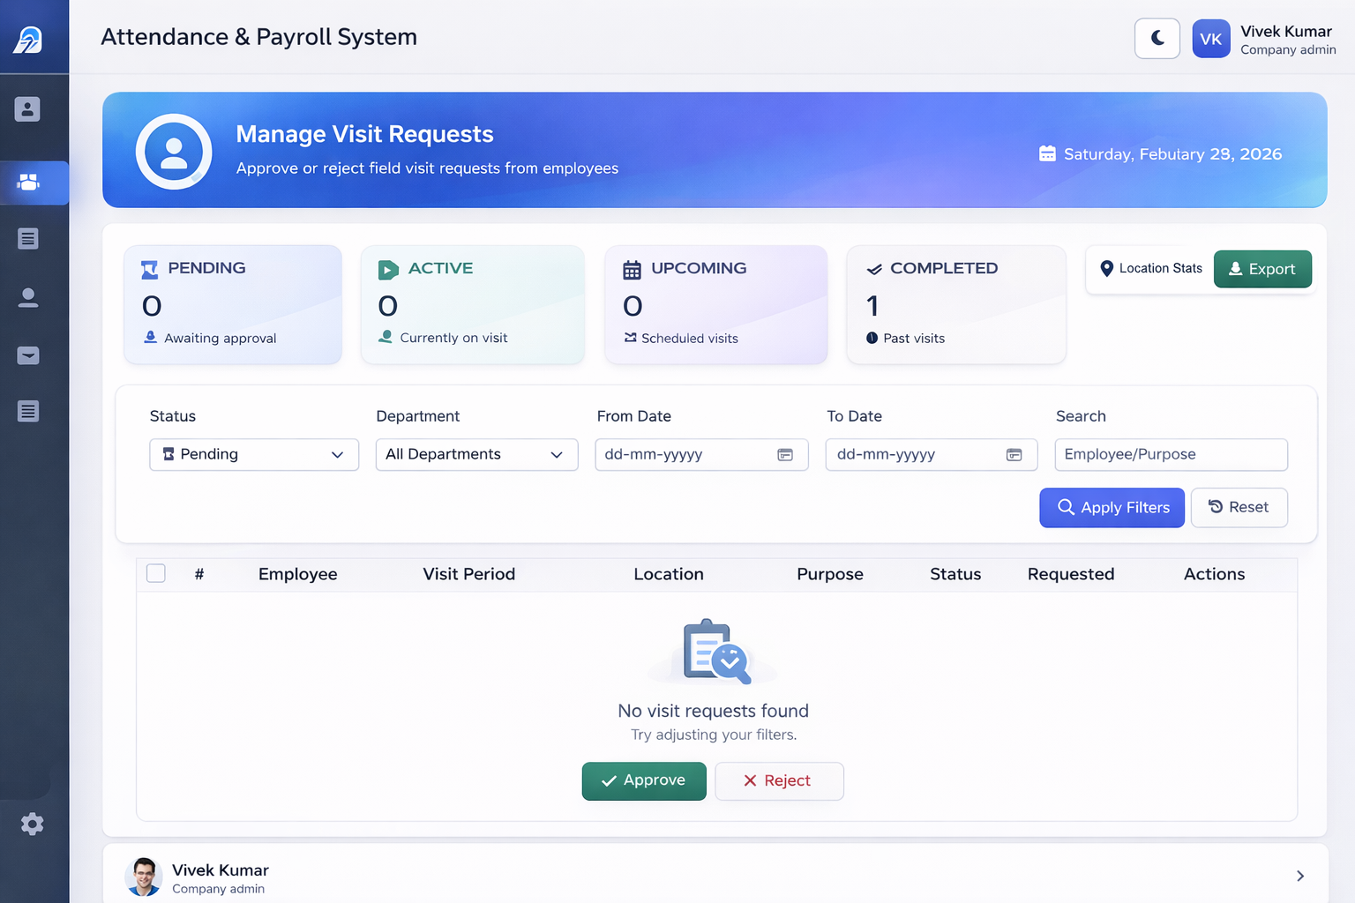Open Location Stats
The image size is (1355, 903).
click(x=1150, y=268)
